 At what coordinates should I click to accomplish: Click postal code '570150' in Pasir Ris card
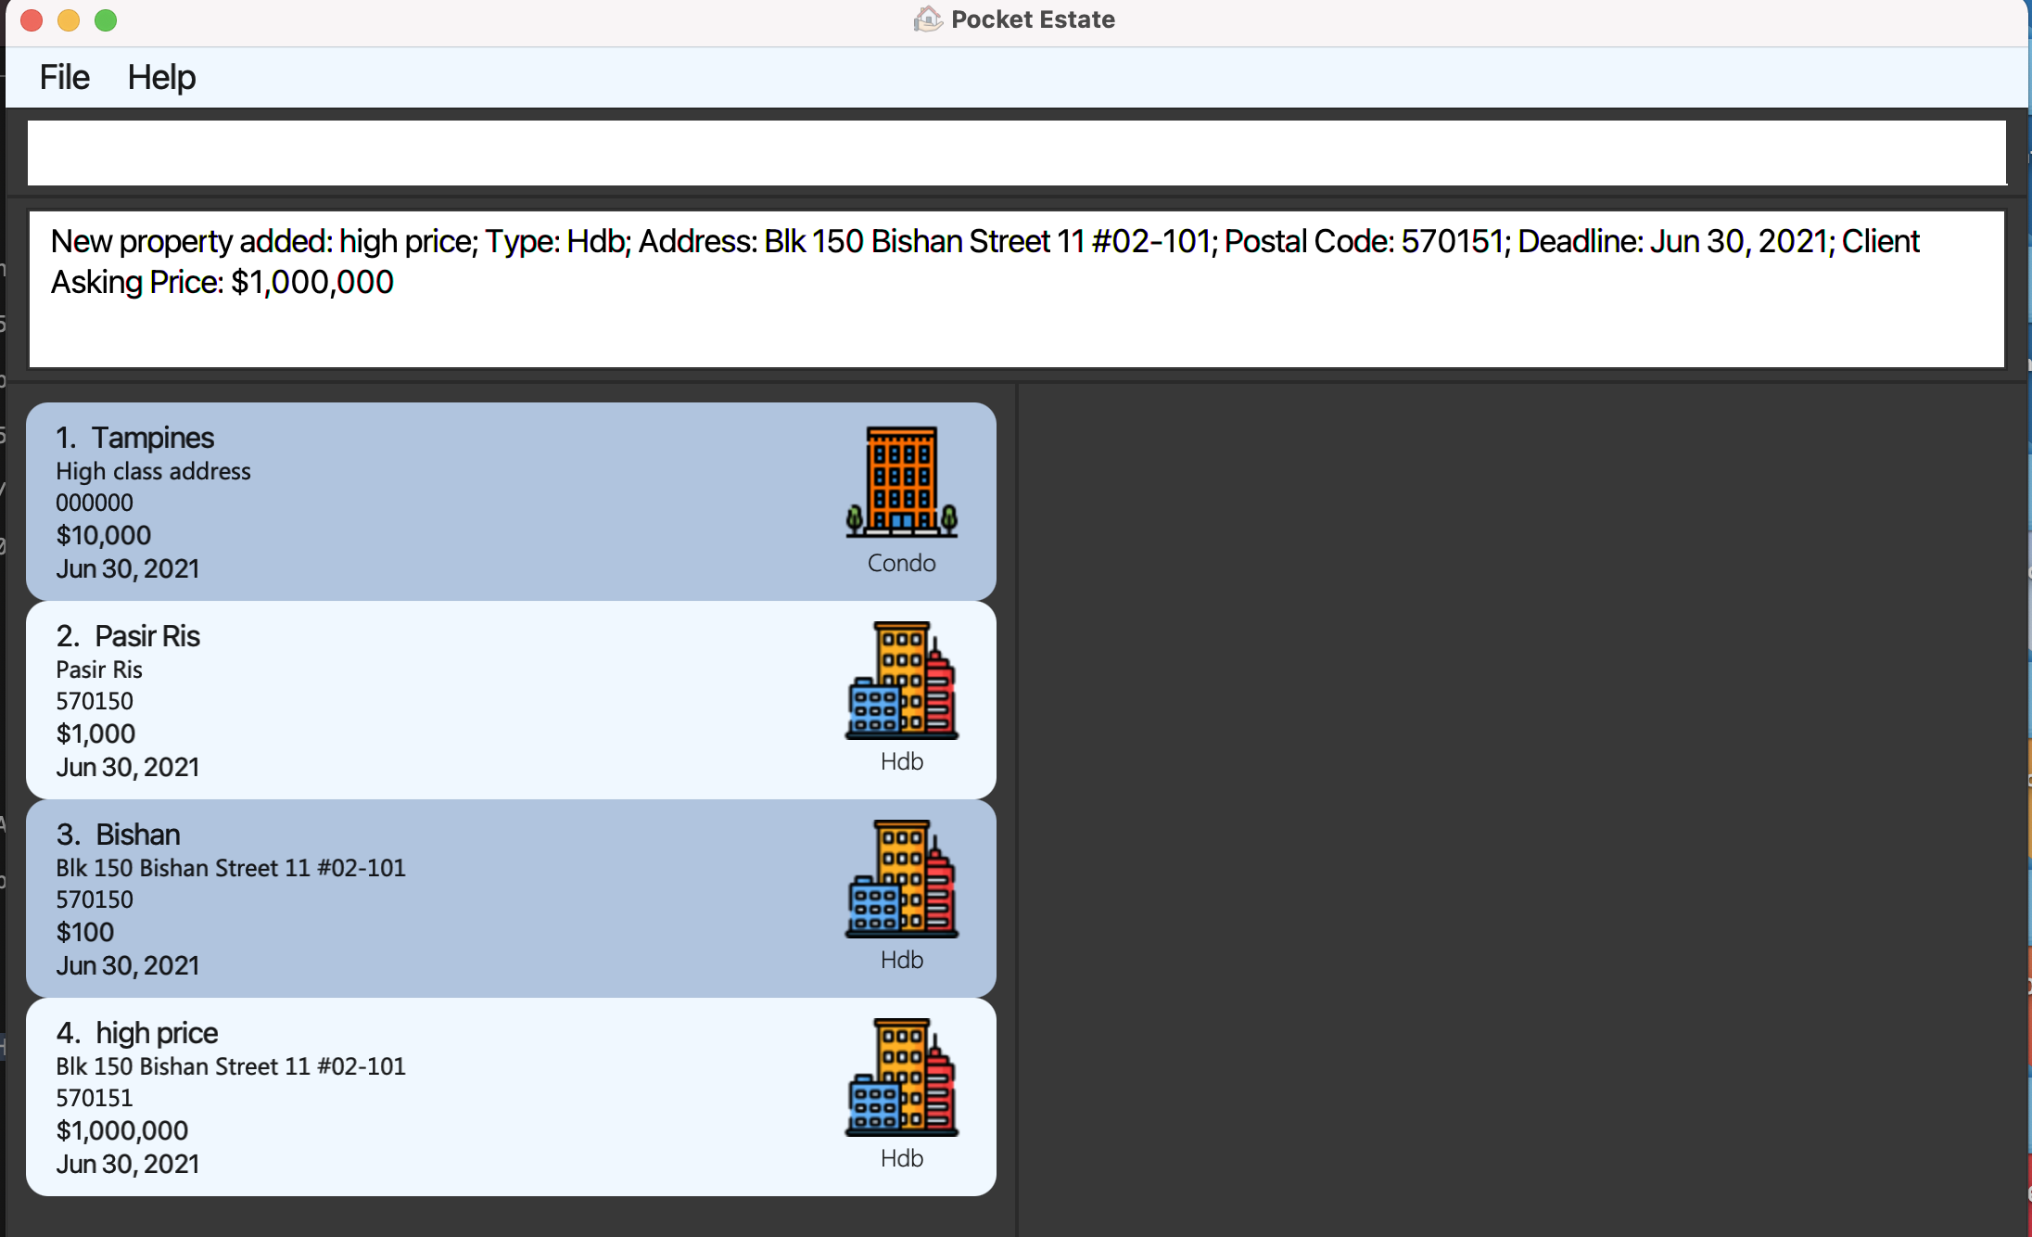pyautogui.click(x=95, y=701)
